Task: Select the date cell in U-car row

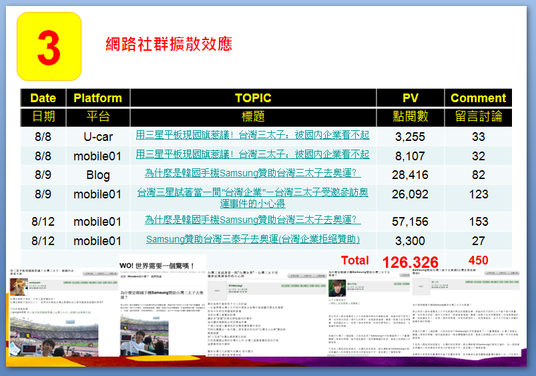Action: click(x=43, y=137)
